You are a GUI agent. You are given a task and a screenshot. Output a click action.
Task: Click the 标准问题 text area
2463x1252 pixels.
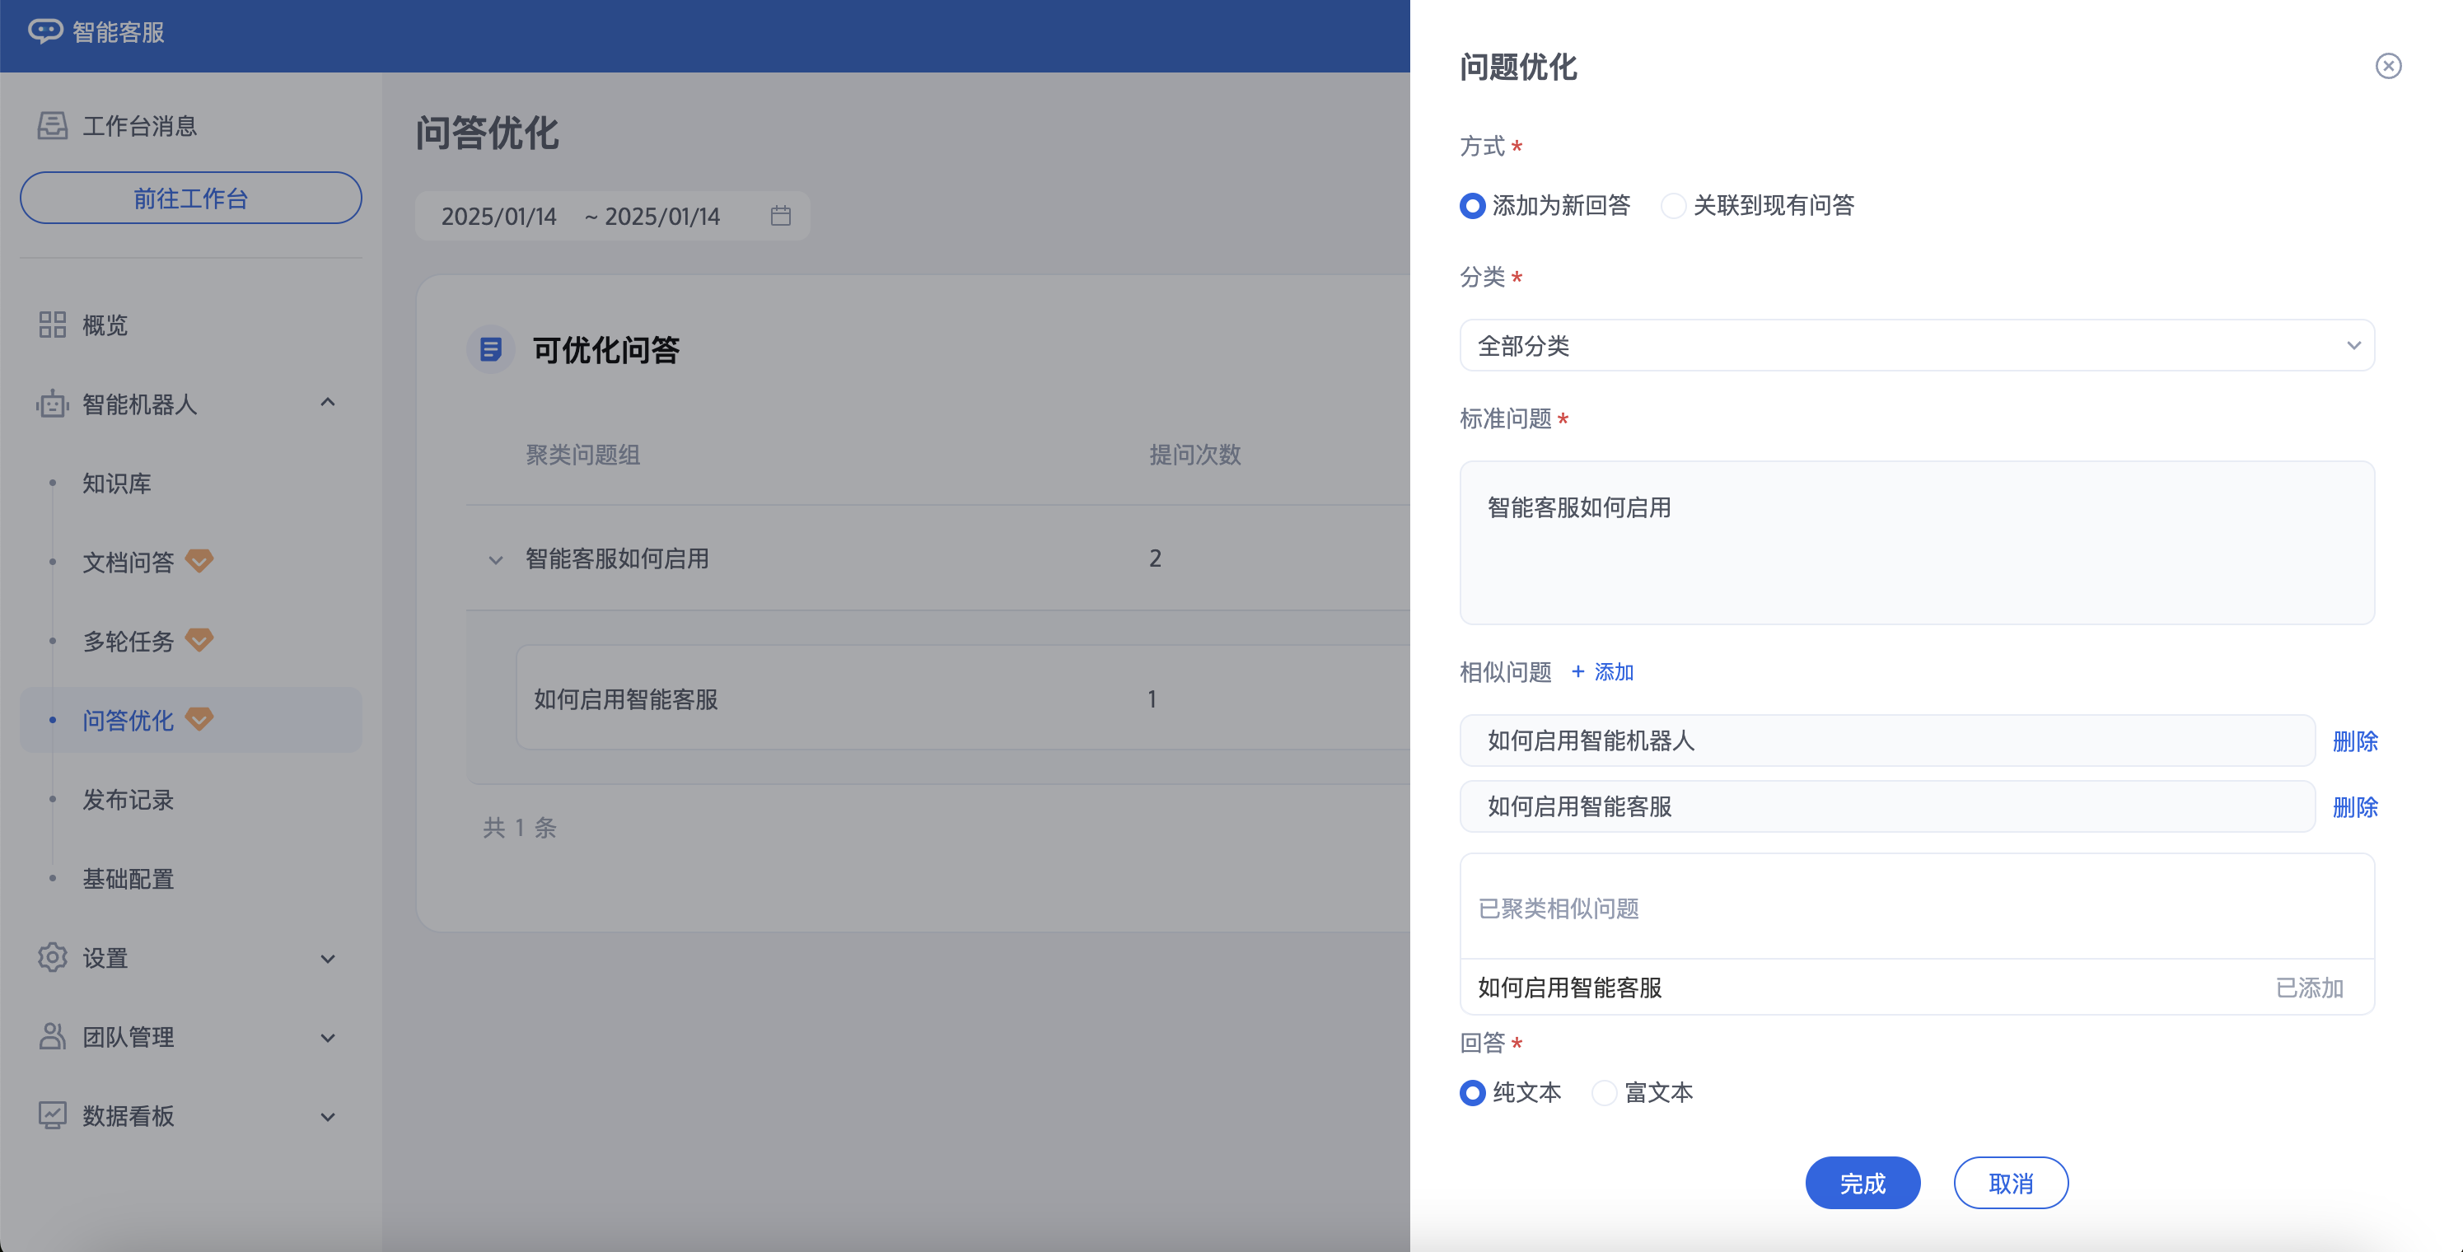tap(1916, 543)
